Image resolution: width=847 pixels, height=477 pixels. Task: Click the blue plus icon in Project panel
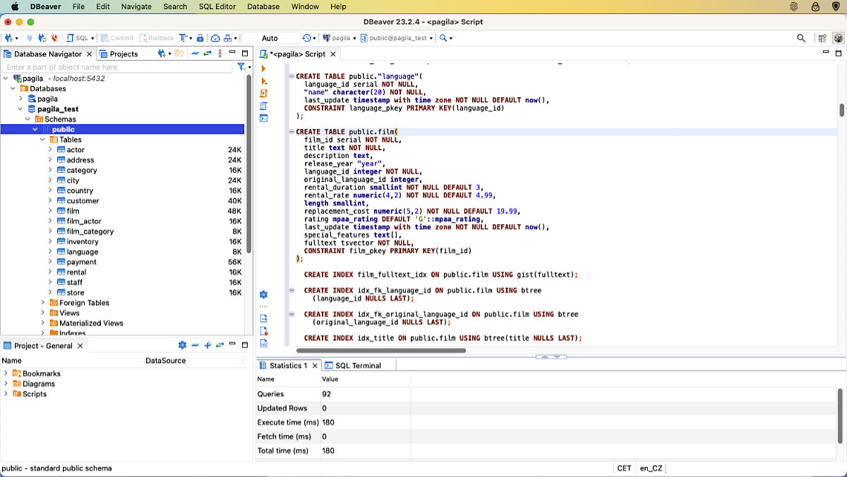coord(208,345)
